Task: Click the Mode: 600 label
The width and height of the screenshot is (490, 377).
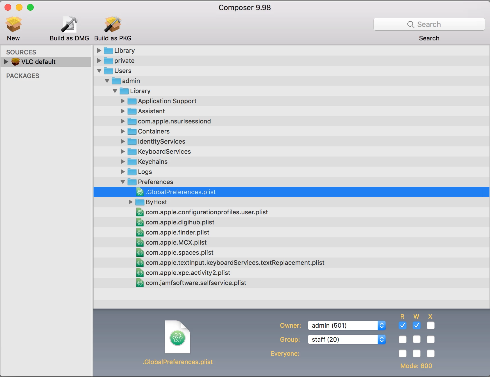Action: (416, 366)
